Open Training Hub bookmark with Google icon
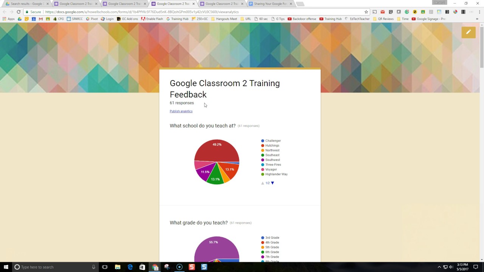The image size is (484, 272). click(177, 19)
